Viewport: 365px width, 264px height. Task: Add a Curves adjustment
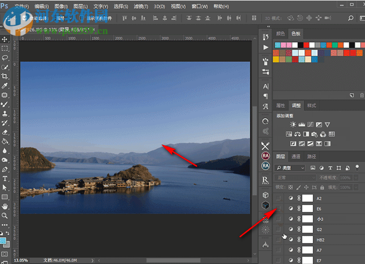click(x=310, y=124)
